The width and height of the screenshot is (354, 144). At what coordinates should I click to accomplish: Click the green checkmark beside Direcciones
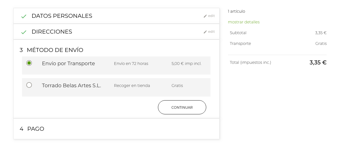(x=24, y=32)
